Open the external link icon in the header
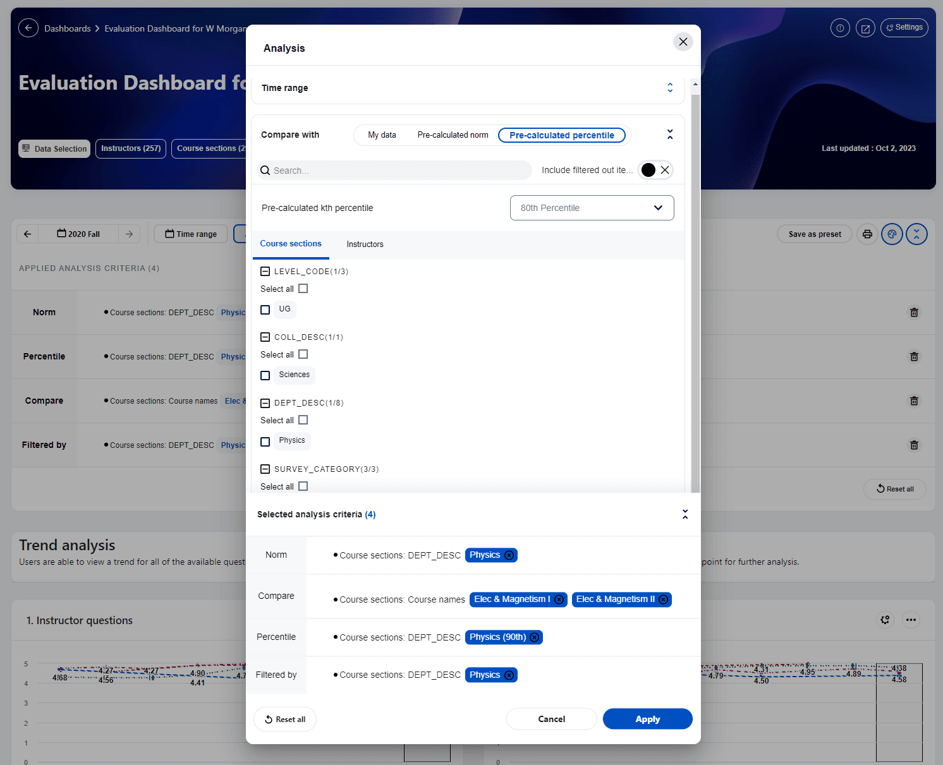The height and width of the screenshot is (765, 943). coord(865,28)
